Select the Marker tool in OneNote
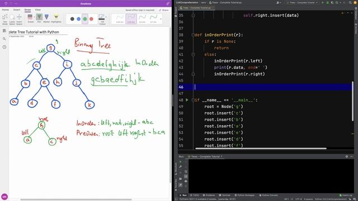Viewport: 358px width, 201px height. click(x=46, y=18)
